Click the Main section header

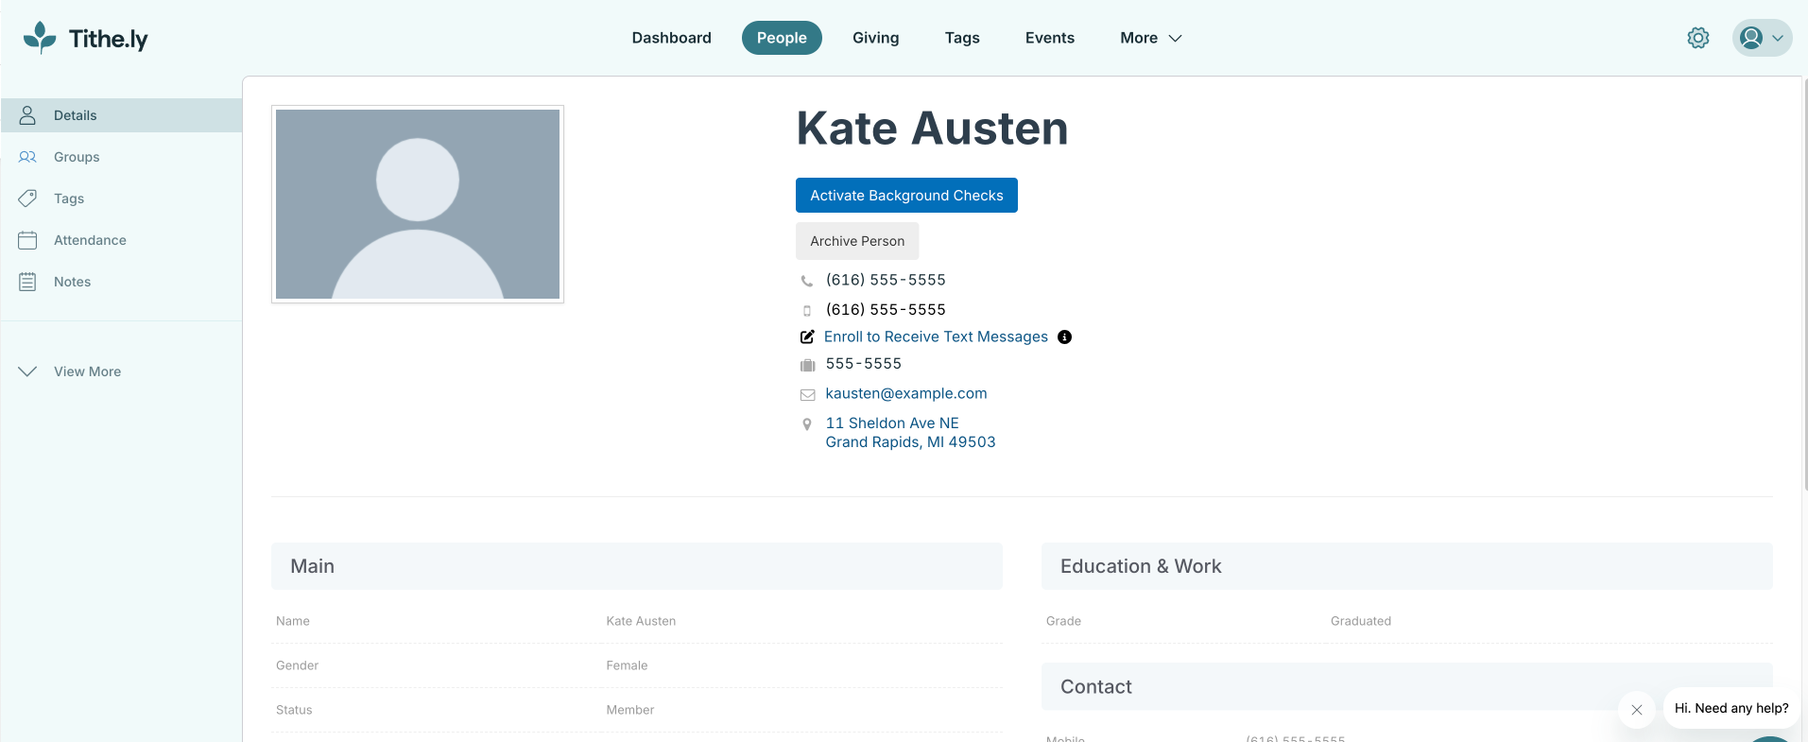click(x=637, y=566)
